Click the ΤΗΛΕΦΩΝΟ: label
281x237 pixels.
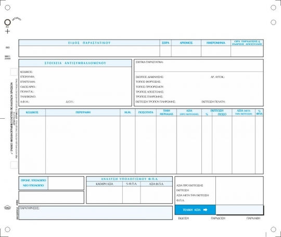(28, 97)
